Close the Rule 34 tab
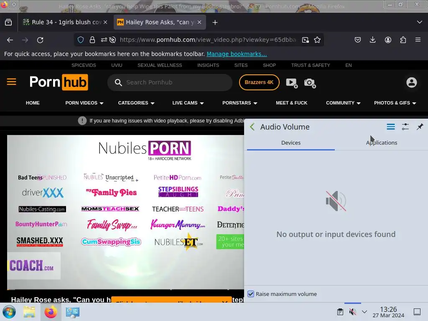428x321 pixels. (x=105, y=23)
